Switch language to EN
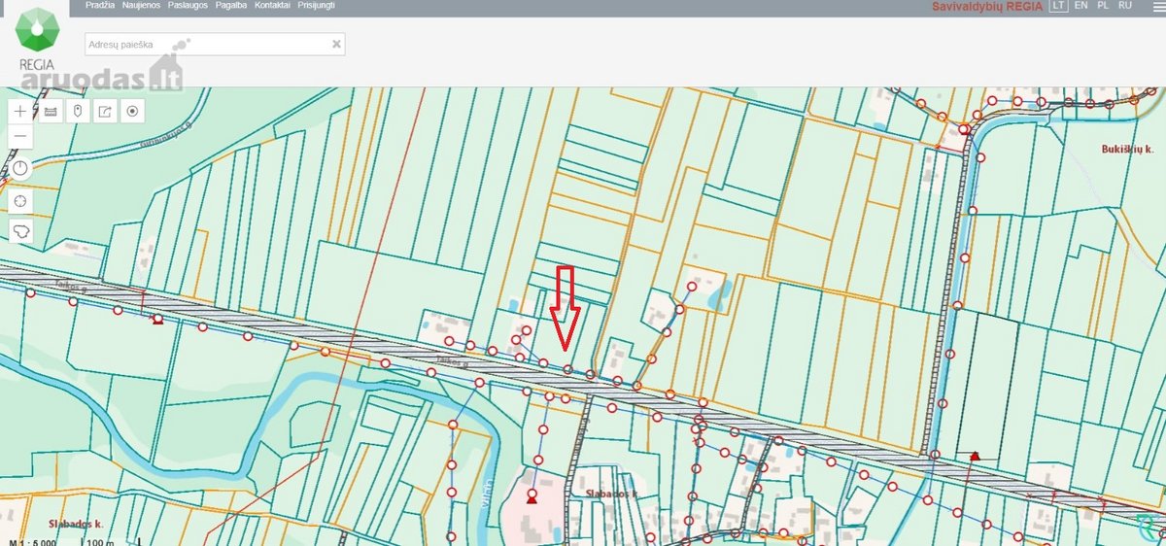 (x=1080, y=6)
